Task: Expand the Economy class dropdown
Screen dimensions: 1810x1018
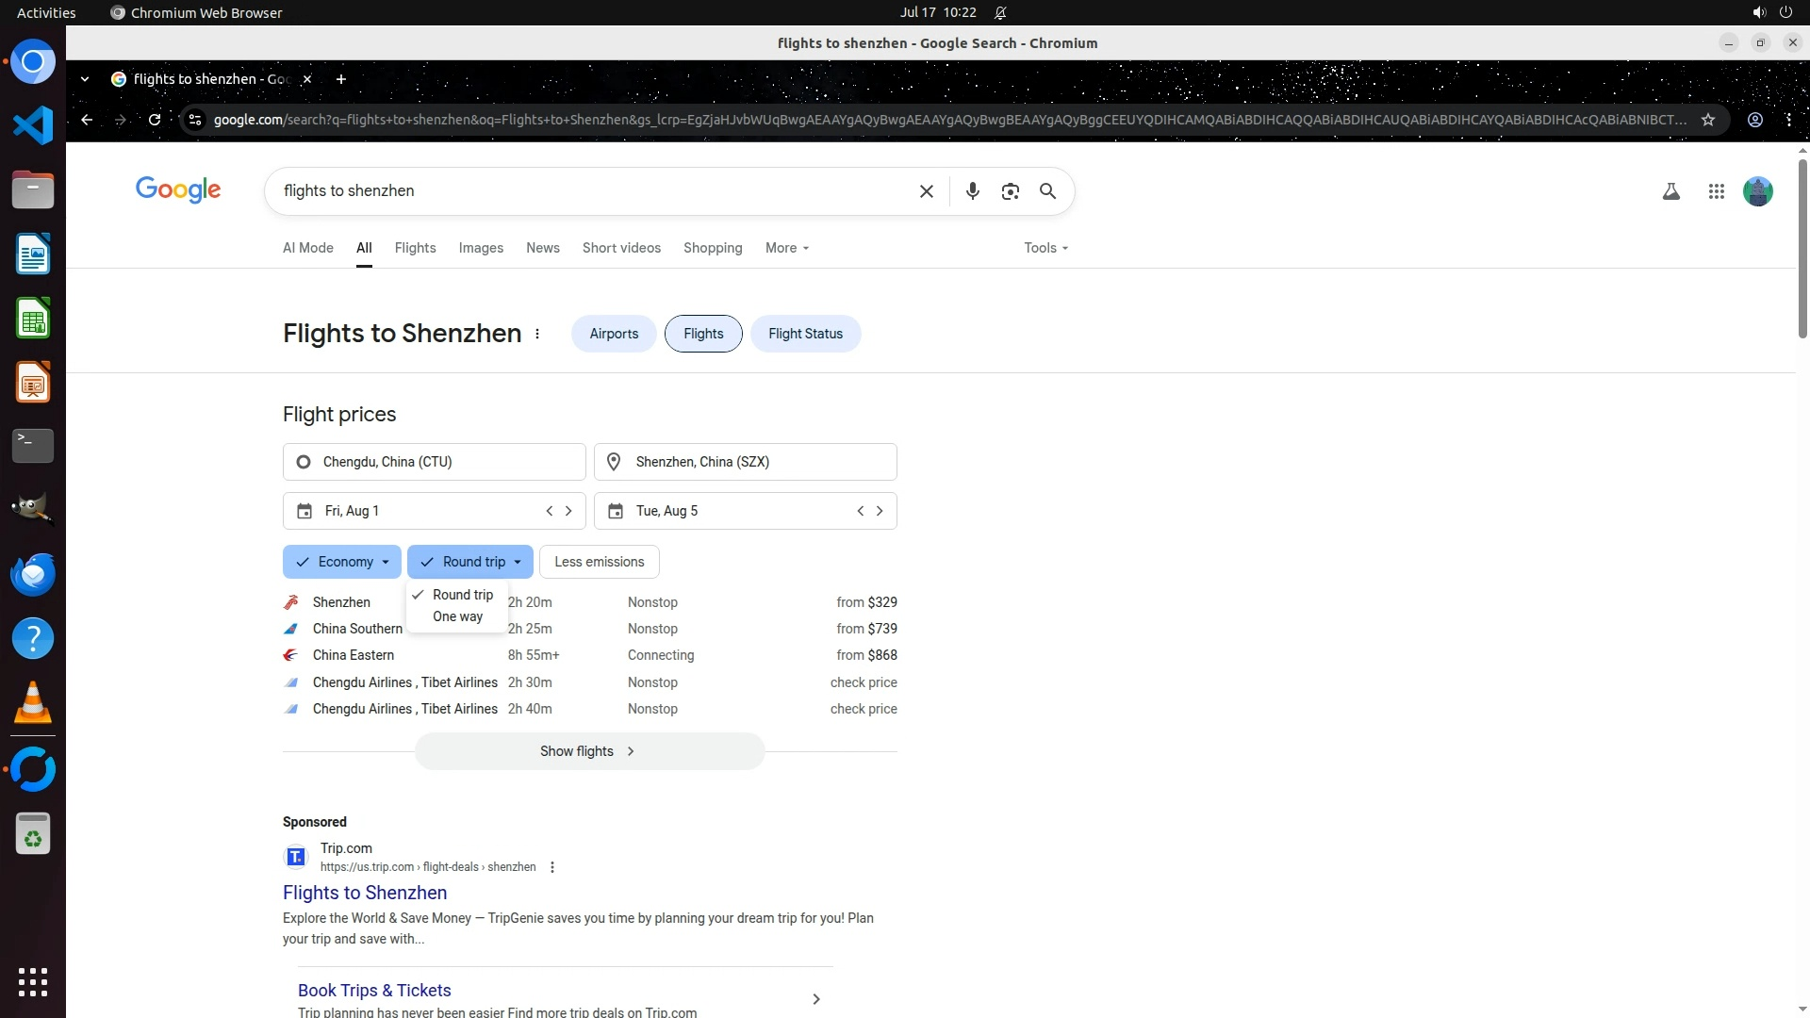Action: point(342,562)
